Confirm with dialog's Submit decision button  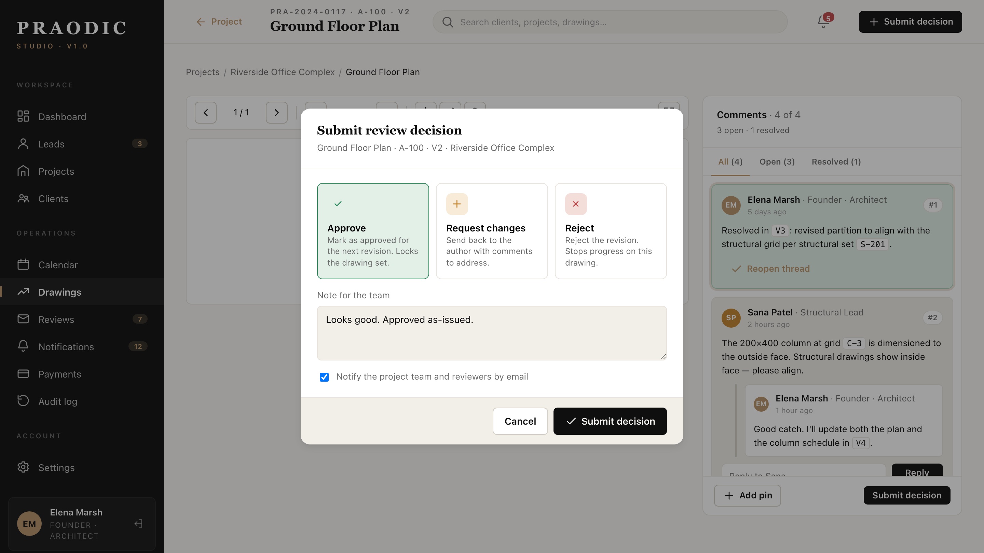point(610,421)
